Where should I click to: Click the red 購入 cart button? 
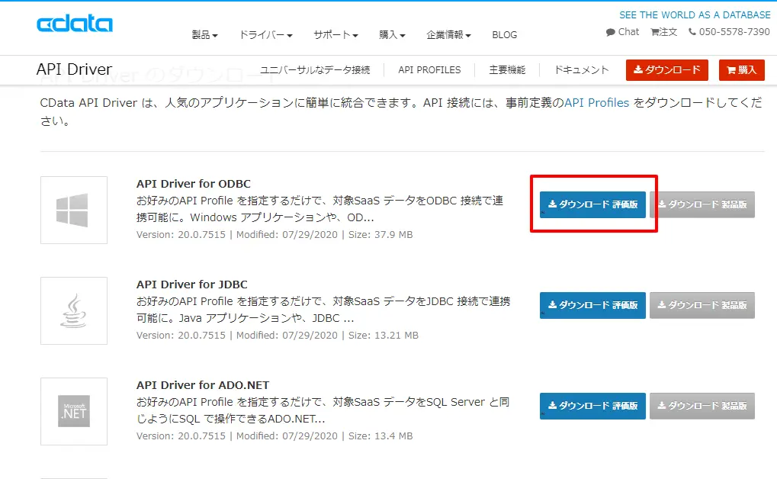click(x=741, y=70)
